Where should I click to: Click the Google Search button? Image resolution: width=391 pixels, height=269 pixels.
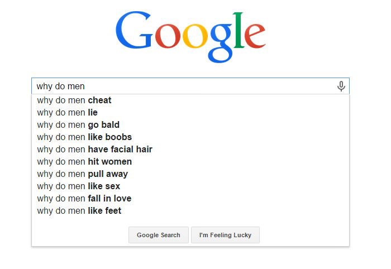pyautogui.click(x=159, y=235)
